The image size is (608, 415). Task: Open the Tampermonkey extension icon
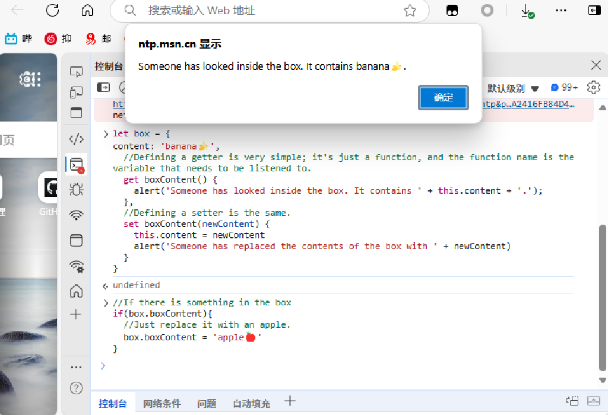(452, 11)
